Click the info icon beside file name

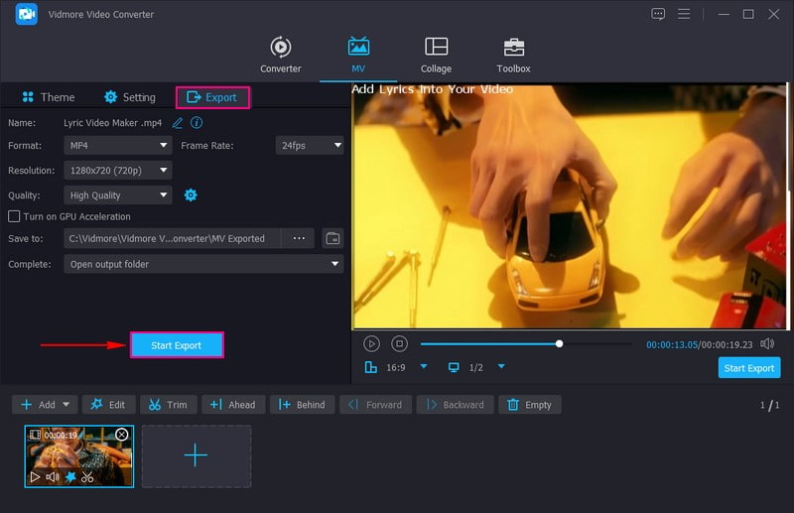coord(197,123)
